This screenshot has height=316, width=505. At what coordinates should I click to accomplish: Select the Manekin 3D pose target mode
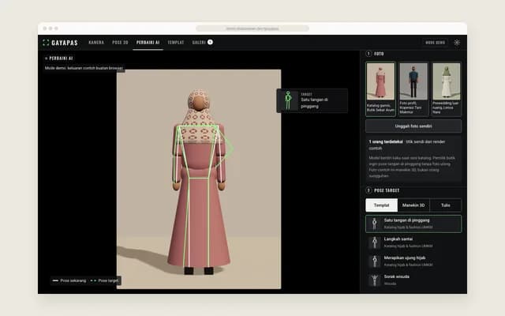tap(413, 205)
